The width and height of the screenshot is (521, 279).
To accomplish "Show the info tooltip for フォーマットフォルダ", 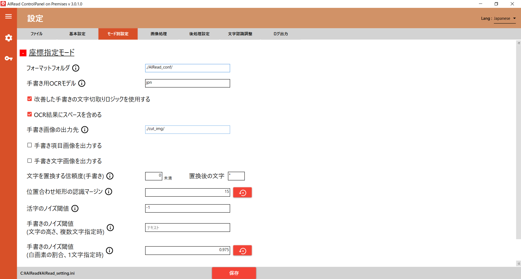I will (x=76, y=68).
